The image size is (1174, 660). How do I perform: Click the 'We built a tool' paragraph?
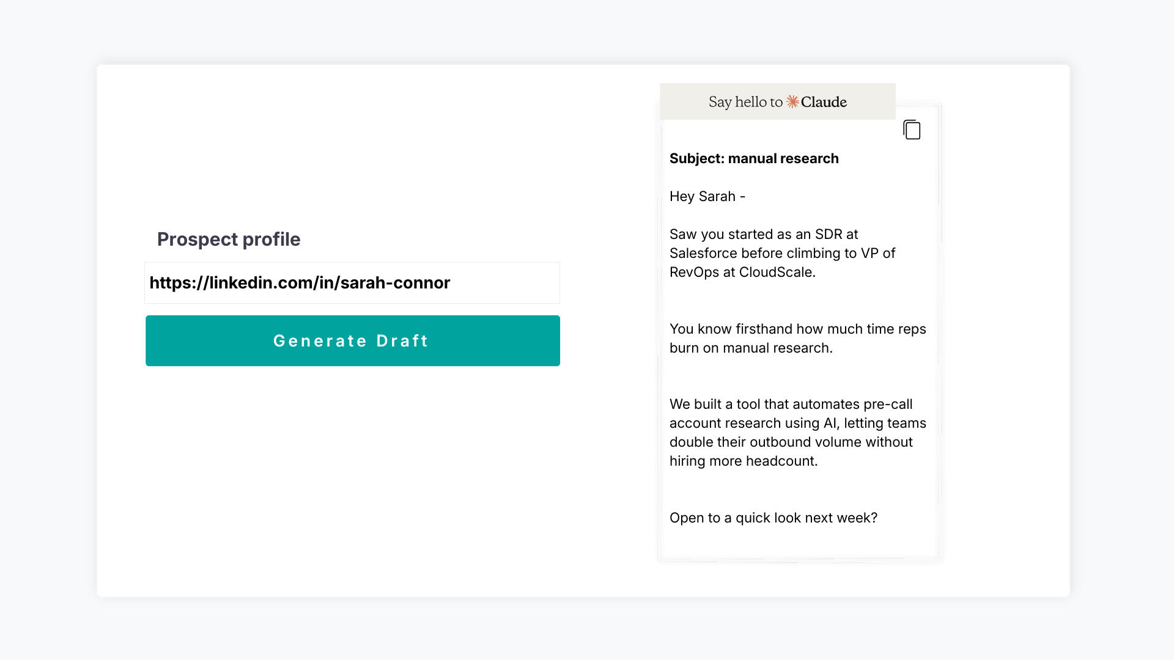coord(797,432)
